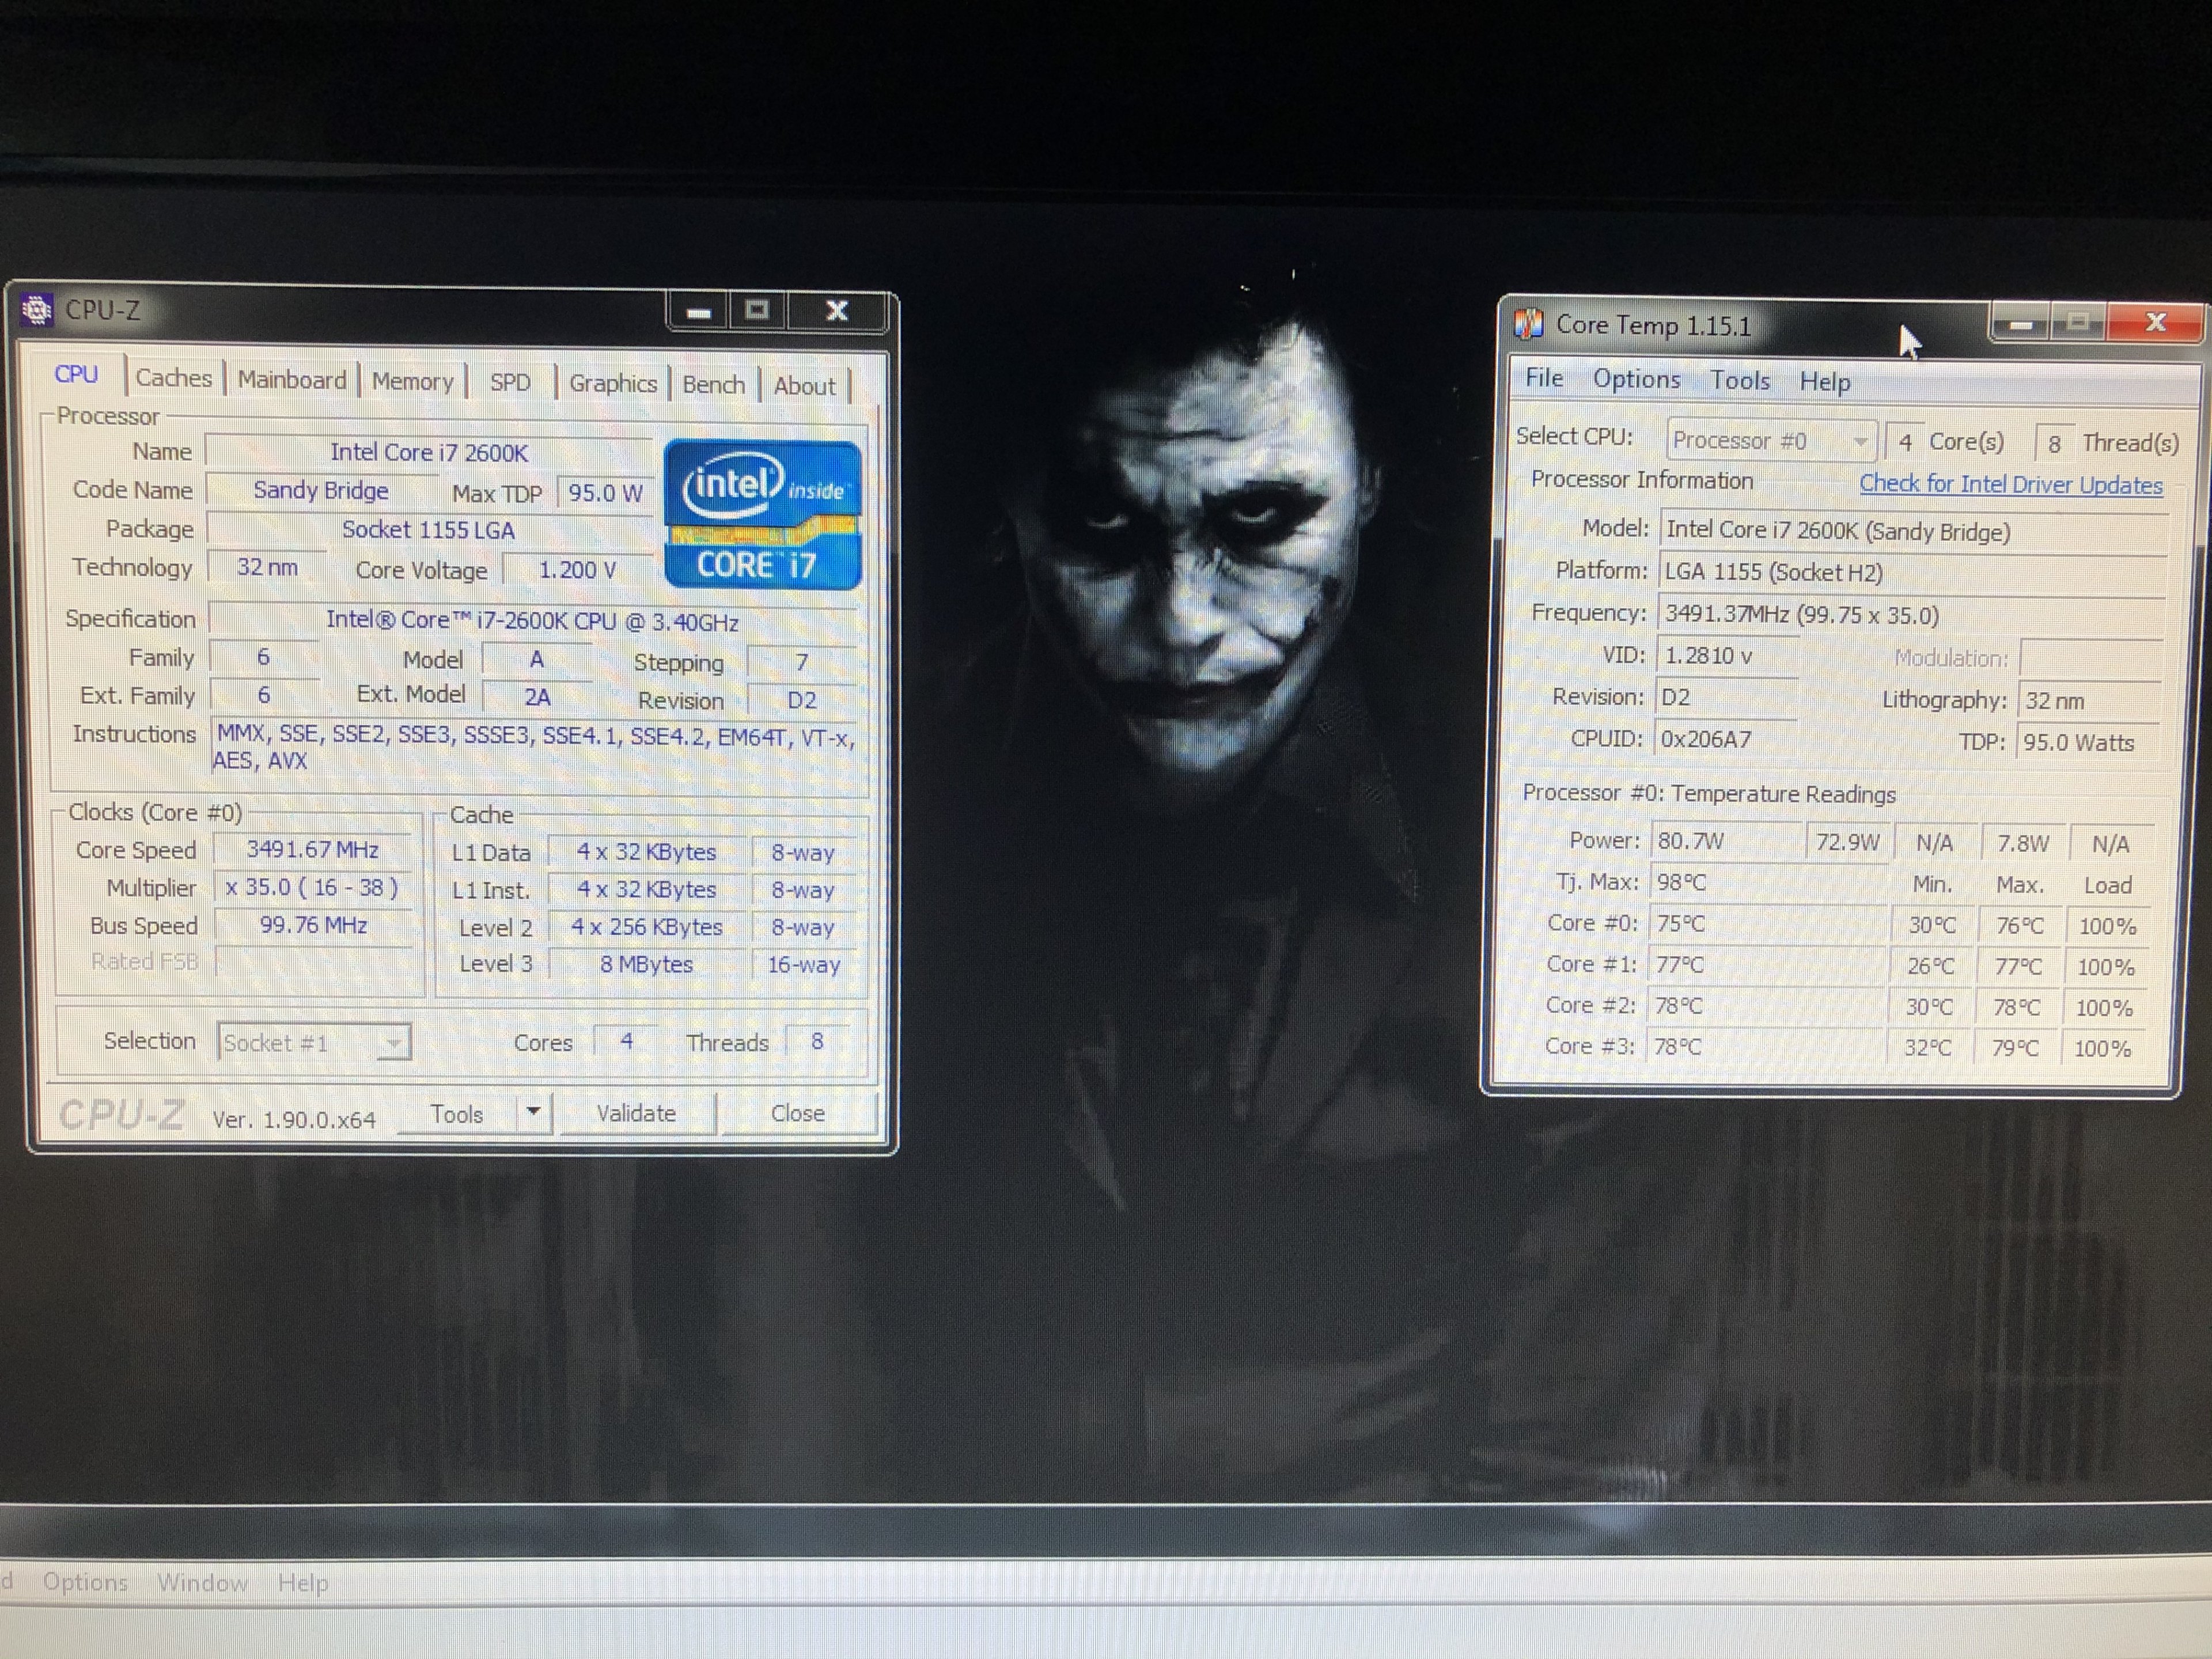Open the Tools dropdown arrow in CPU-Z
This screenshot has width=2212, height=1659.
pyautogui.click(x=534, y=1111)
